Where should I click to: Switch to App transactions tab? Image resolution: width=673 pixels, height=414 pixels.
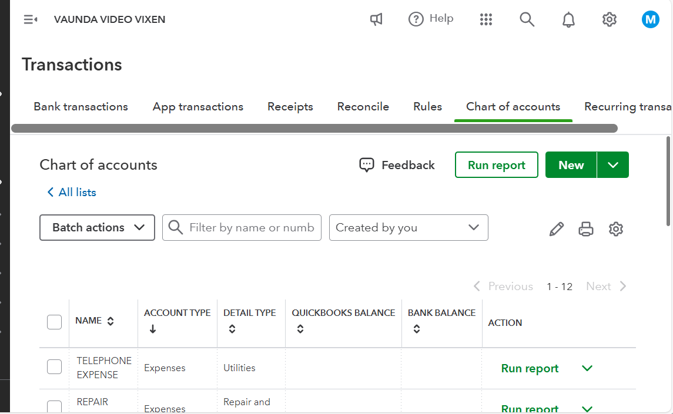pyautogui.click(x=198, y=107)
